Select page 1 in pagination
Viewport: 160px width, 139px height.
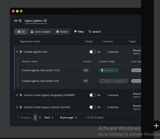pyautogui.click(x=35, y=117)
